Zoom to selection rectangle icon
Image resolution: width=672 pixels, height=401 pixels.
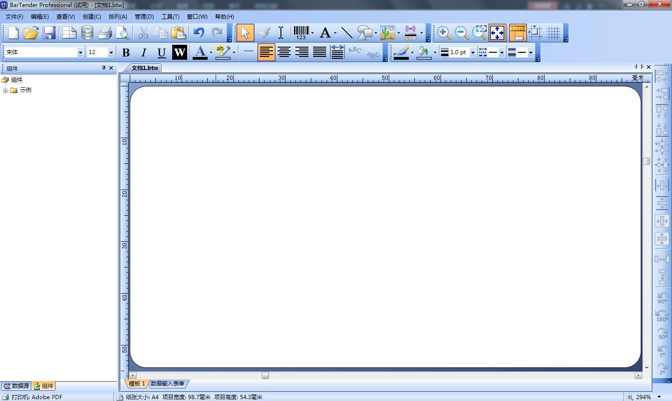coord(479,33)
